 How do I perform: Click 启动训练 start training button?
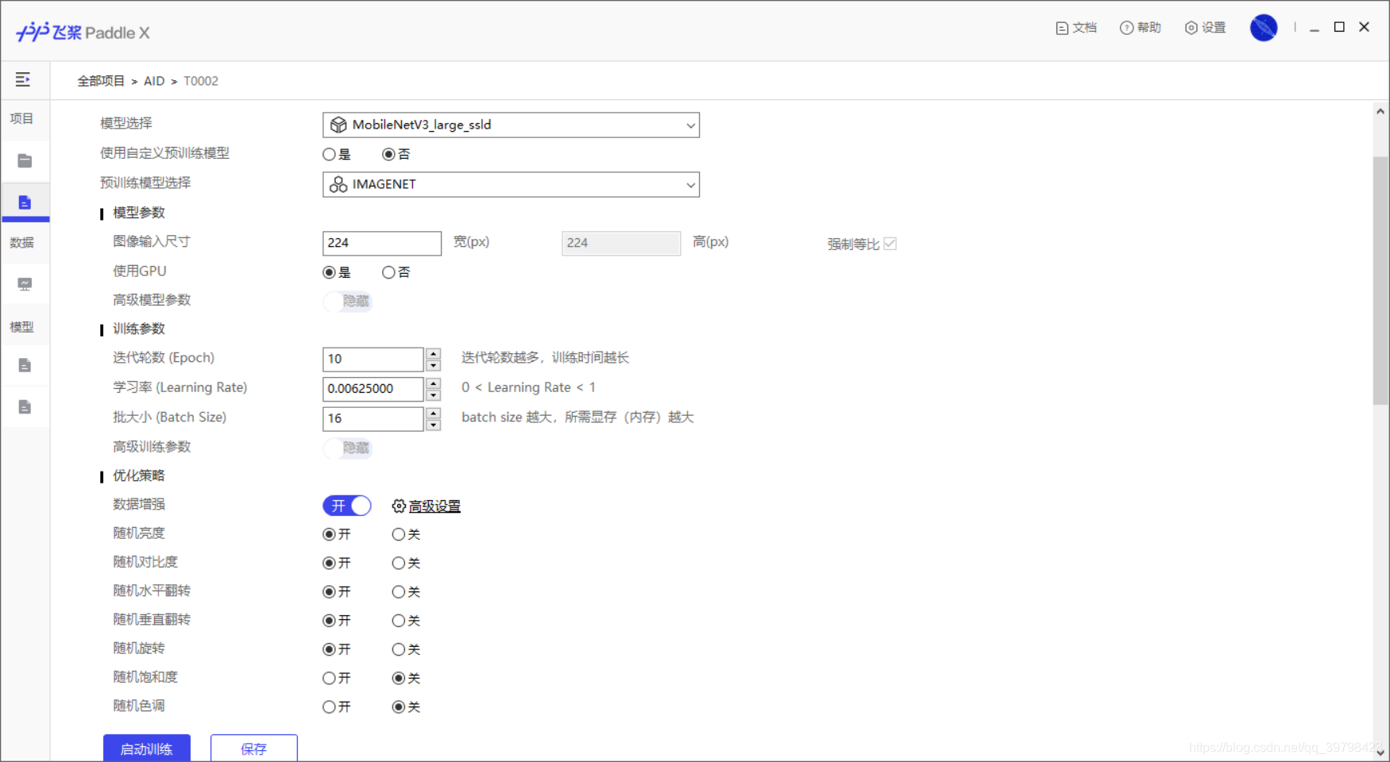click(x=147, y=749)
